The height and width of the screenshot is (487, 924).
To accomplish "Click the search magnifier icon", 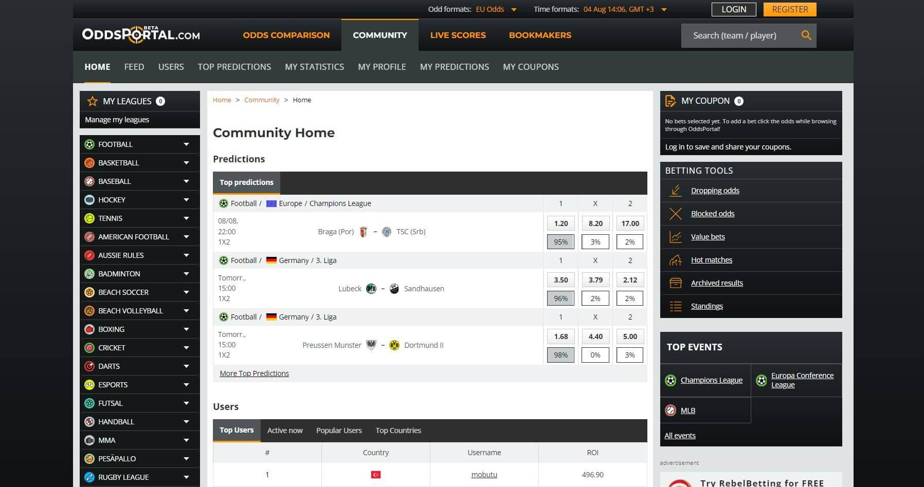I will coord(806,35).
